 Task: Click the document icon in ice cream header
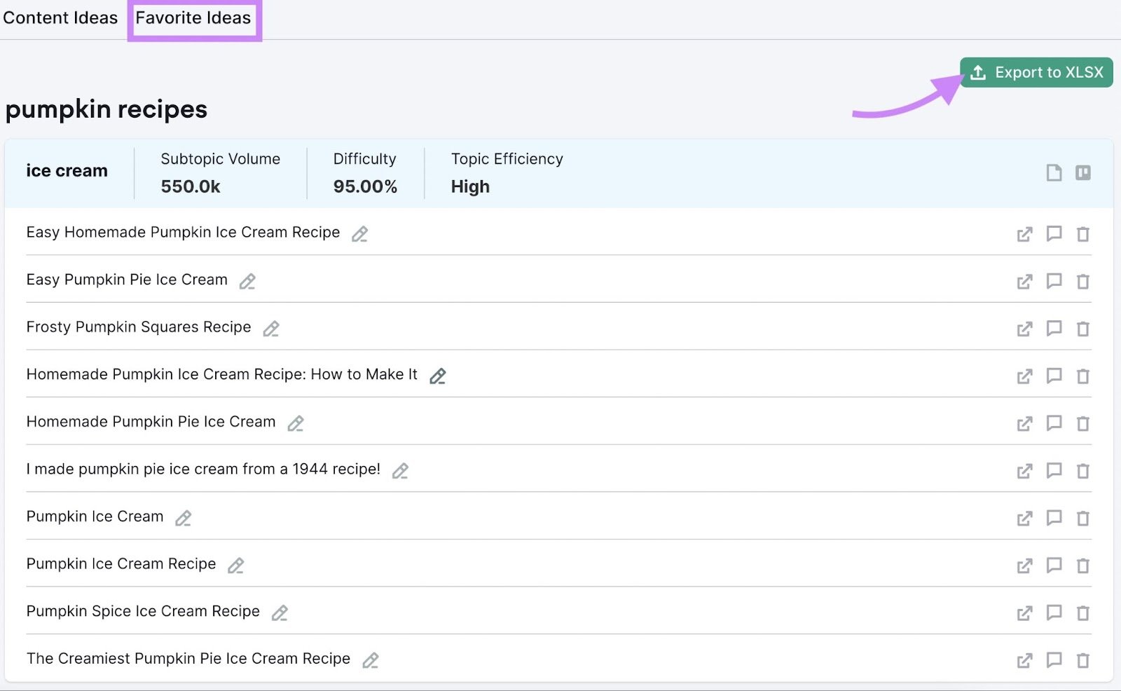point(1054,172)
